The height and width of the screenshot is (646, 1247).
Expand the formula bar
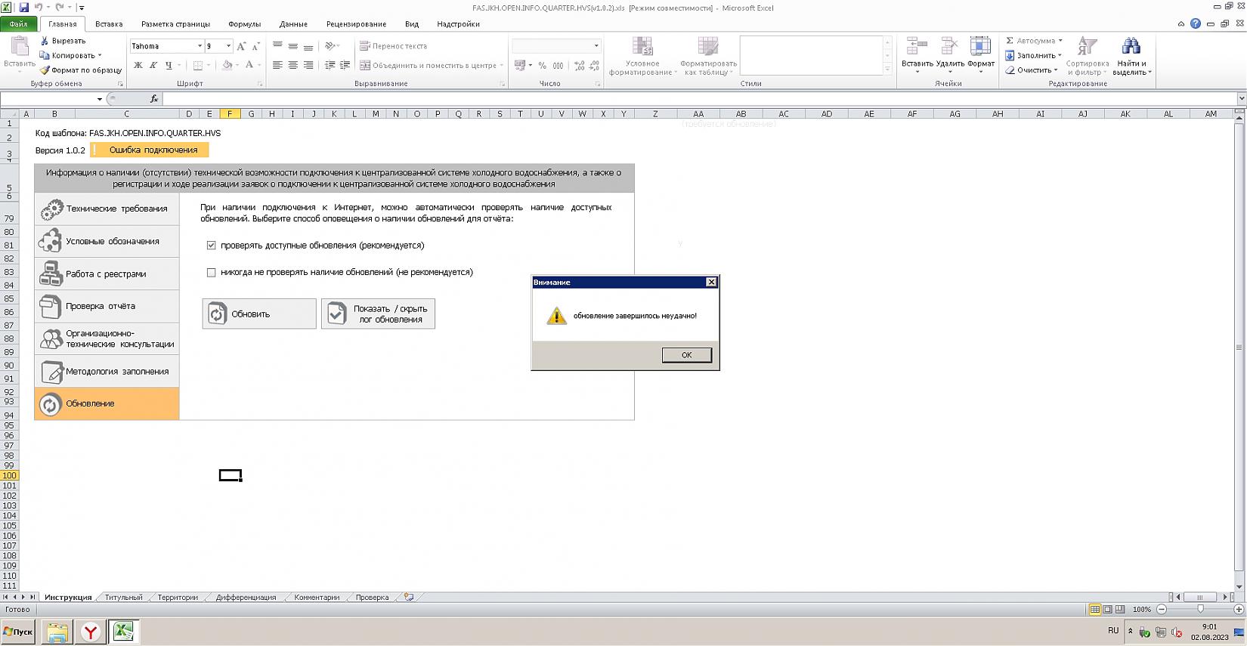point(1241,99)
